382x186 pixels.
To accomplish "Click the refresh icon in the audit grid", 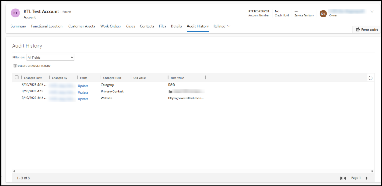I will [x=370, y=78].
